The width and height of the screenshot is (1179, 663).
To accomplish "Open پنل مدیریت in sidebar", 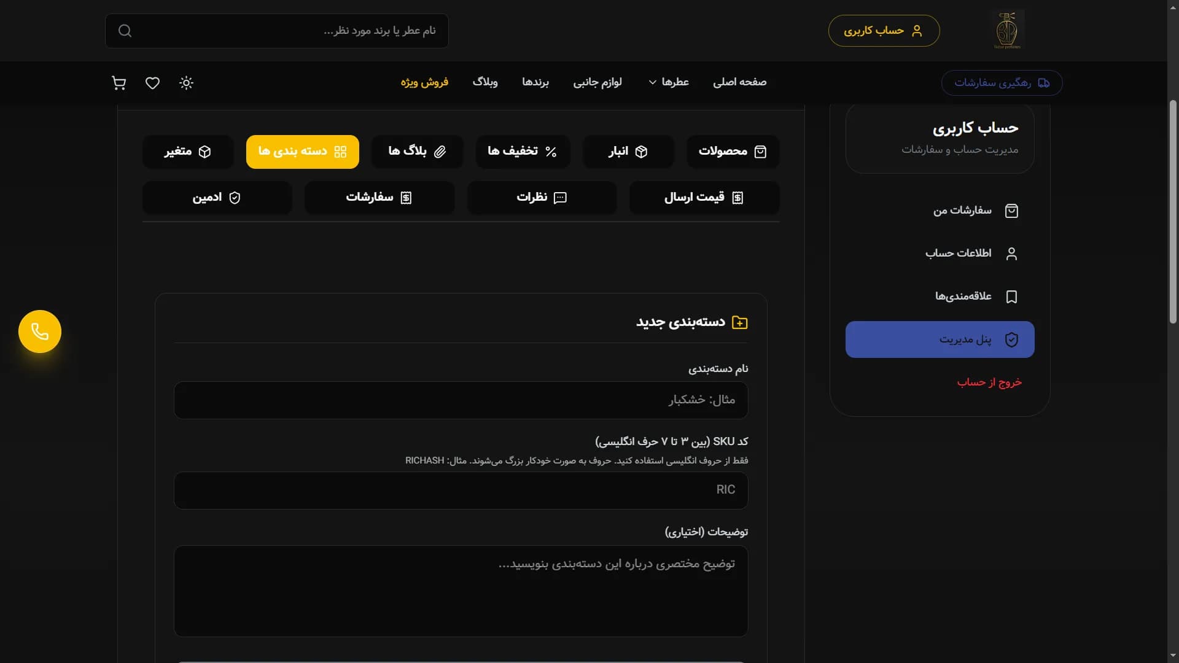I will click(x=940, y=339).
